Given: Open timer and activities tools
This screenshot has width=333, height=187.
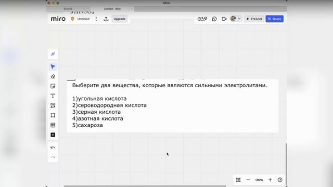Looking at the screenshot, I should 202,19.
